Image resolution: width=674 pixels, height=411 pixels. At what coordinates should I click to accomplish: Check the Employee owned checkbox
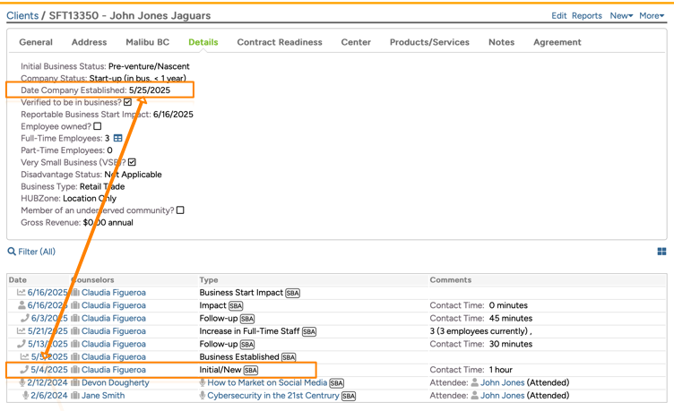98,127
